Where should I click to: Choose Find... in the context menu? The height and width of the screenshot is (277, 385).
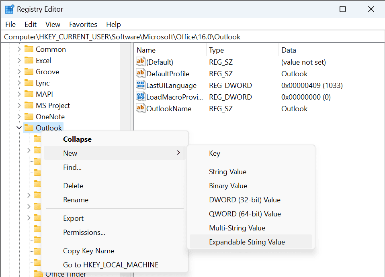tap(115, 167)
